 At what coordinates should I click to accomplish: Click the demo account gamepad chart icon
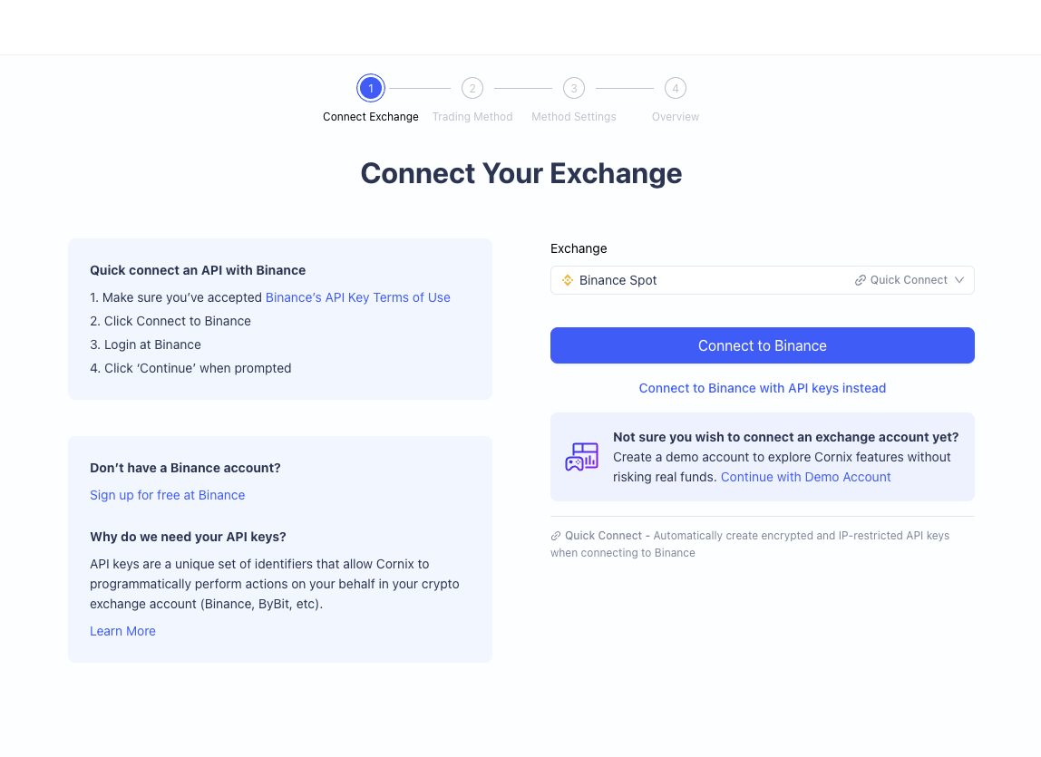tap(581, 457)
